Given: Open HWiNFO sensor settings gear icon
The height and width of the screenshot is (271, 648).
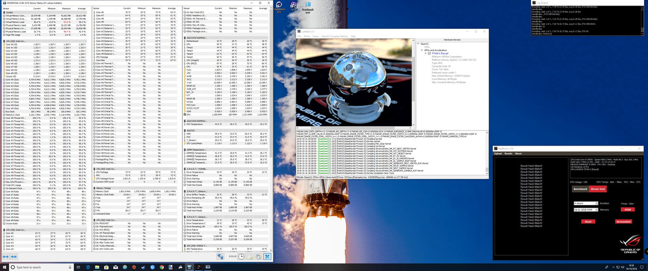Looking at the screenshot, I should tap(259, 256).
